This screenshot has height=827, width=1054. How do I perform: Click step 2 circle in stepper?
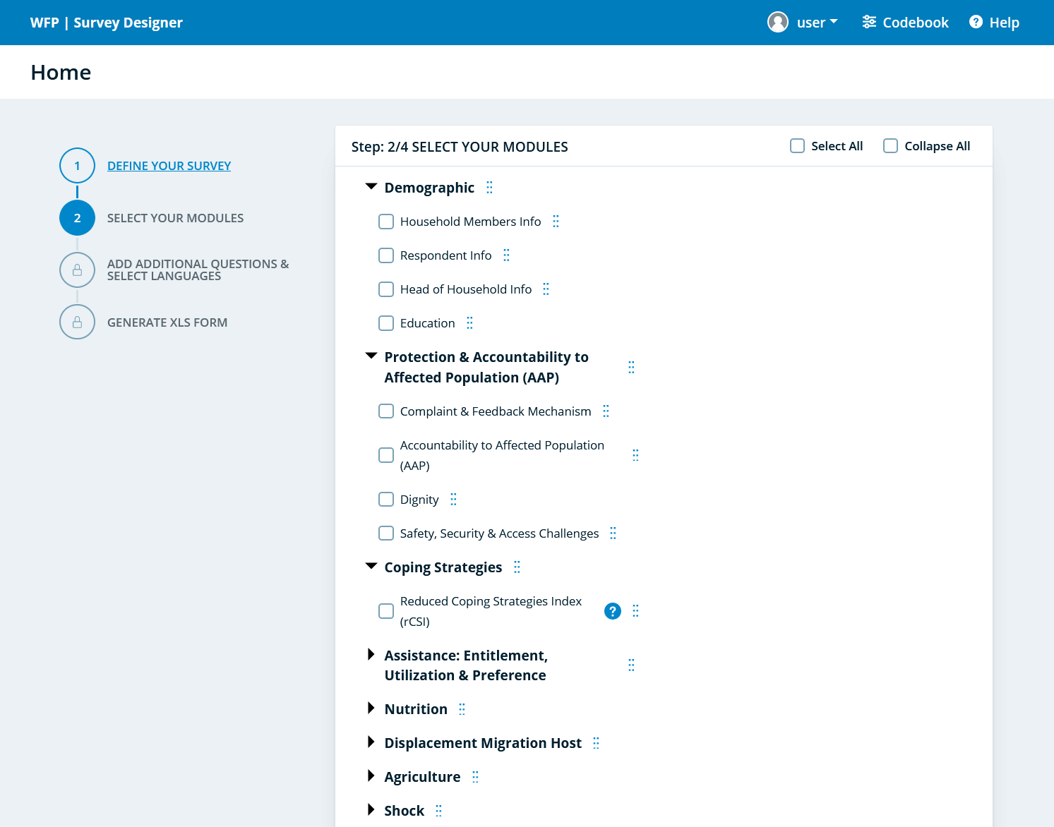(77, 218)
